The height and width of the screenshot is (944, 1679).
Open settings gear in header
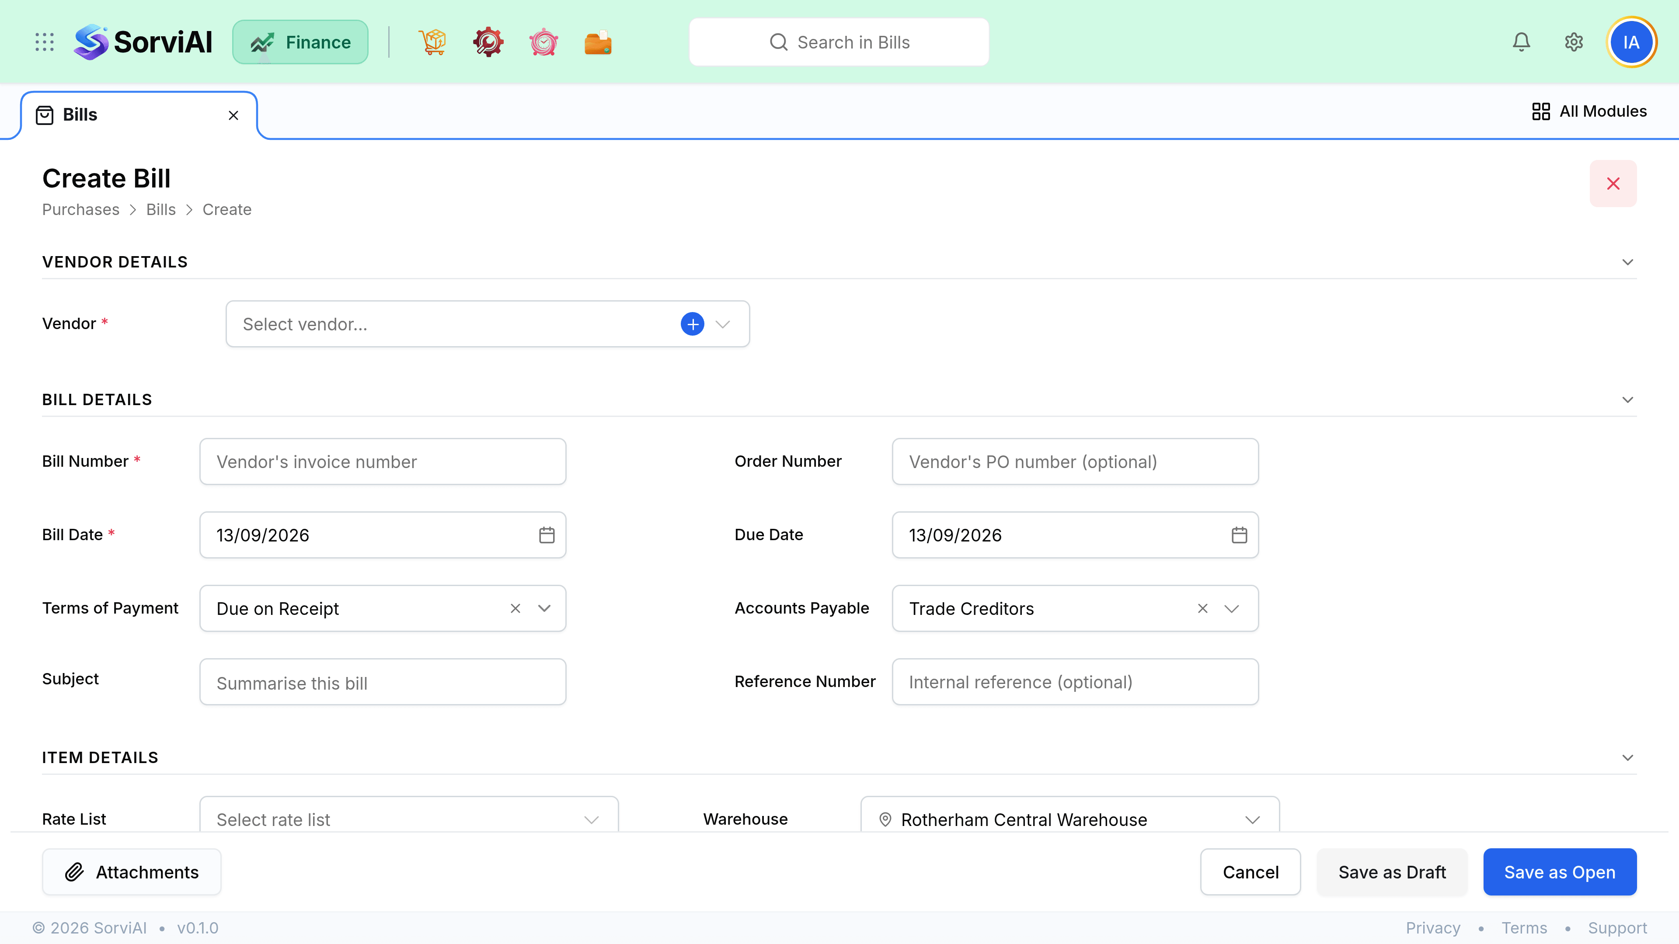[x=1574, y=42]
